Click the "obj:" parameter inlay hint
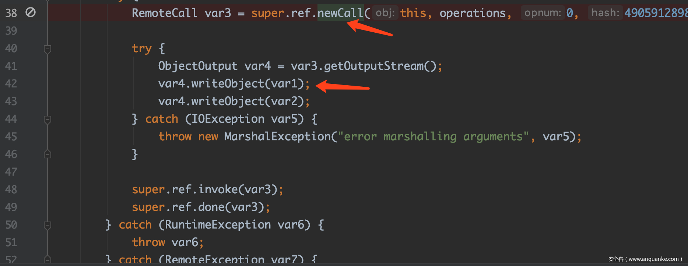 [385, 13]
